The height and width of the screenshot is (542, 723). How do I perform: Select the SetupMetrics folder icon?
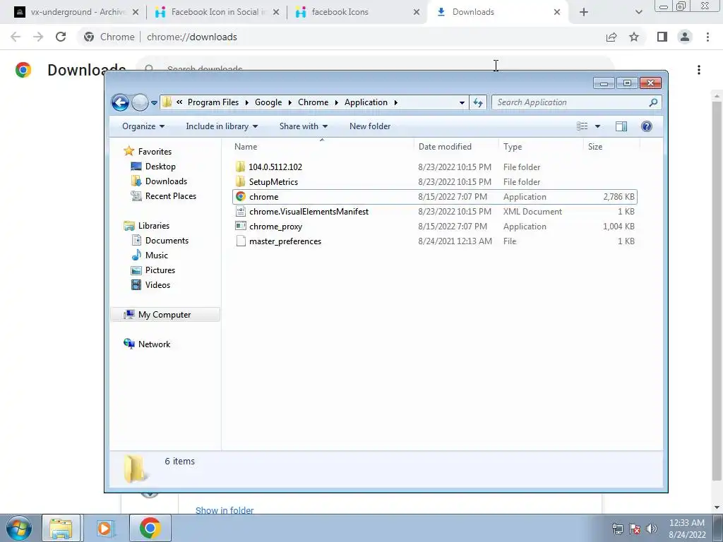click(x=240, y=181)
